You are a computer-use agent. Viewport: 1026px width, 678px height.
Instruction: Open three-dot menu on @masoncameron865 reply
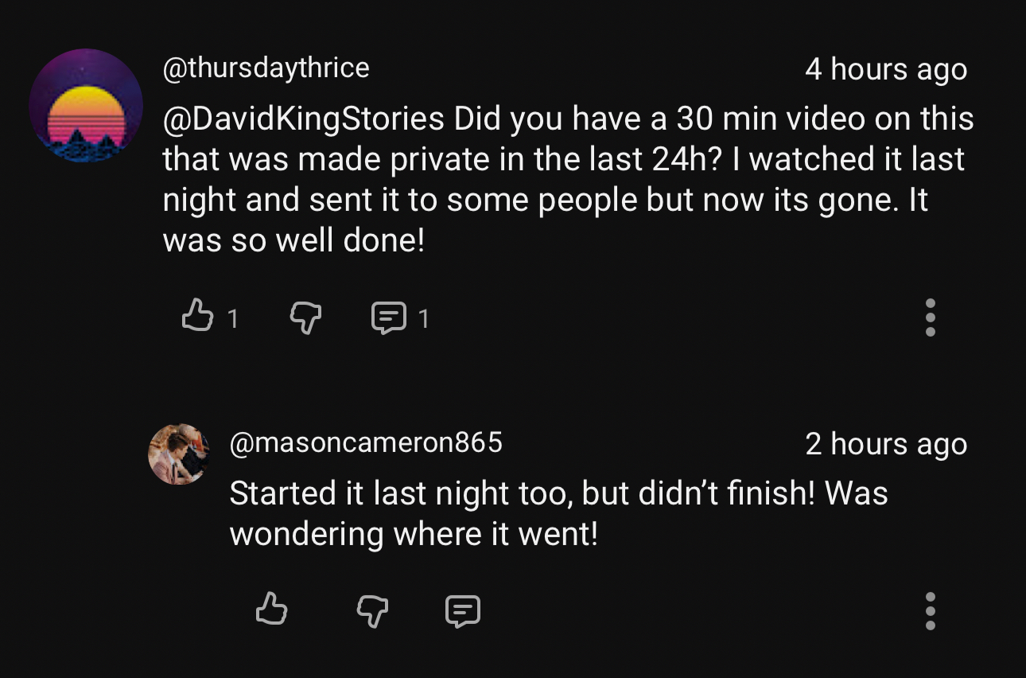point(930,610)
